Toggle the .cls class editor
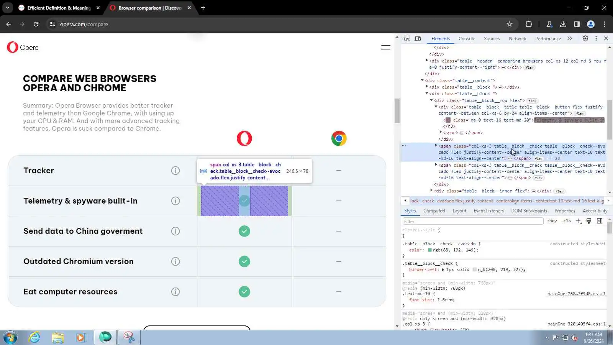The image size is (613, 345). 566,221
